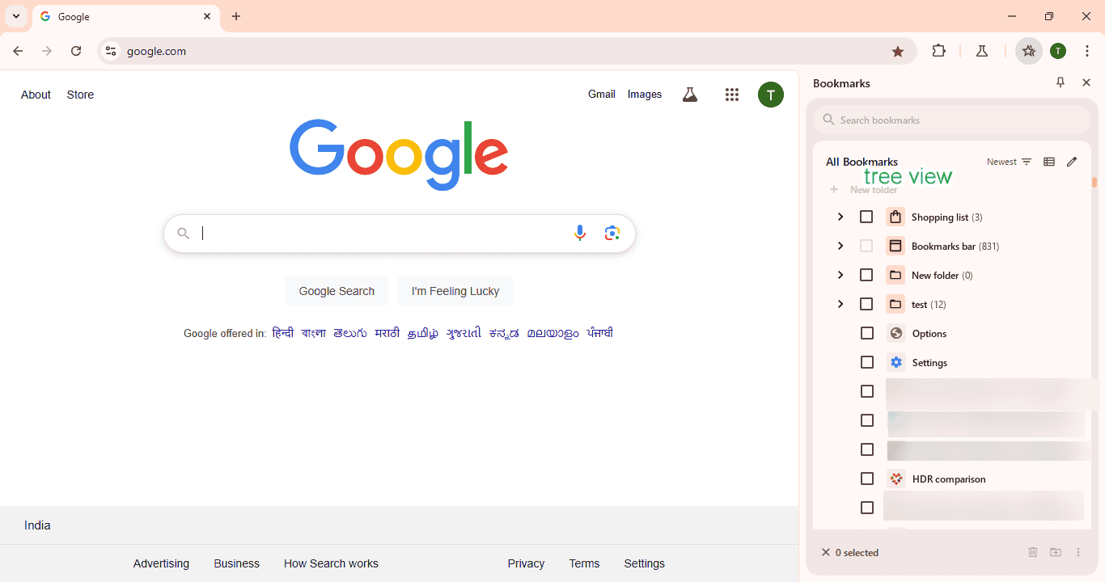The height and width of the screenshot is (582, 1105).
Task: Open the tab search dropdown arrow
Action: tap(16, 16)
